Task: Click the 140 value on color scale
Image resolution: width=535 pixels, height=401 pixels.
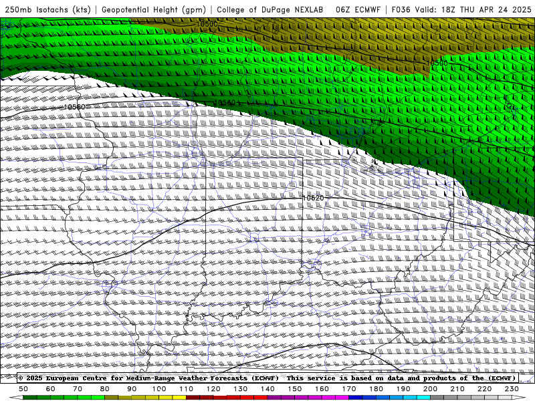Action: pyautogui.click(x=267, y=389)
